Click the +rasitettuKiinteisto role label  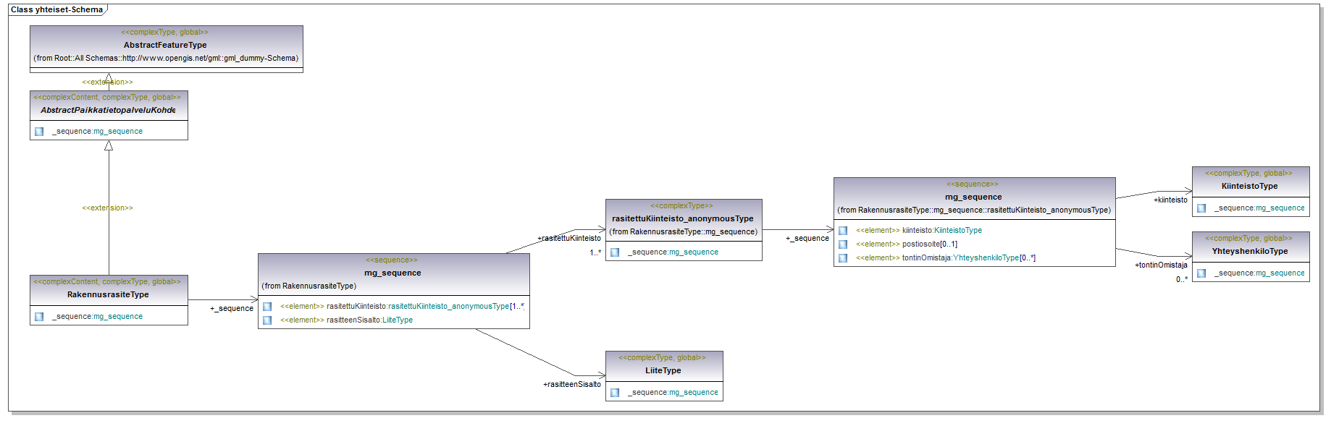click(x=568, y=238)
